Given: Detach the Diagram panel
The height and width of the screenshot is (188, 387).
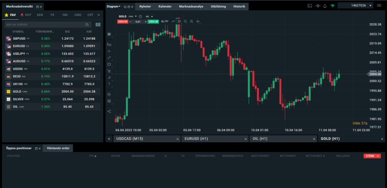Looking at the screenshot, I should (x=125, y=7).
